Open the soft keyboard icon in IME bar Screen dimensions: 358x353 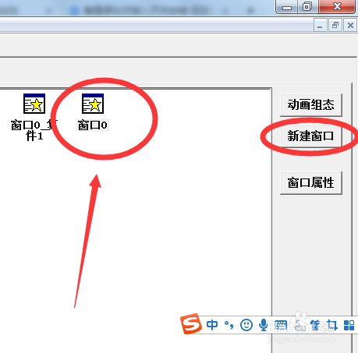[281, 325]
